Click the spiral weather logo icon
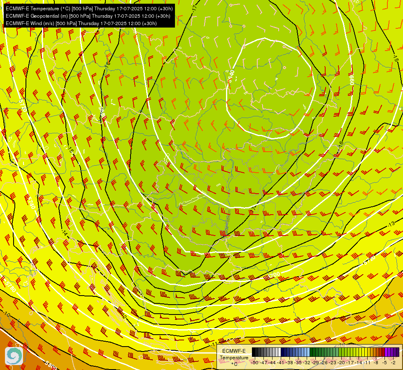 [x=14, y=356]
